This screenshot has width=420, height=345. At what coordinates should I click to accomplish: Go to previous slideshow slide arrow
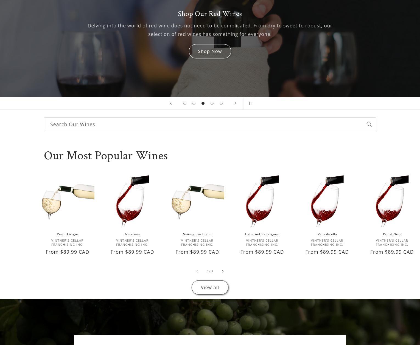point(171,103)
